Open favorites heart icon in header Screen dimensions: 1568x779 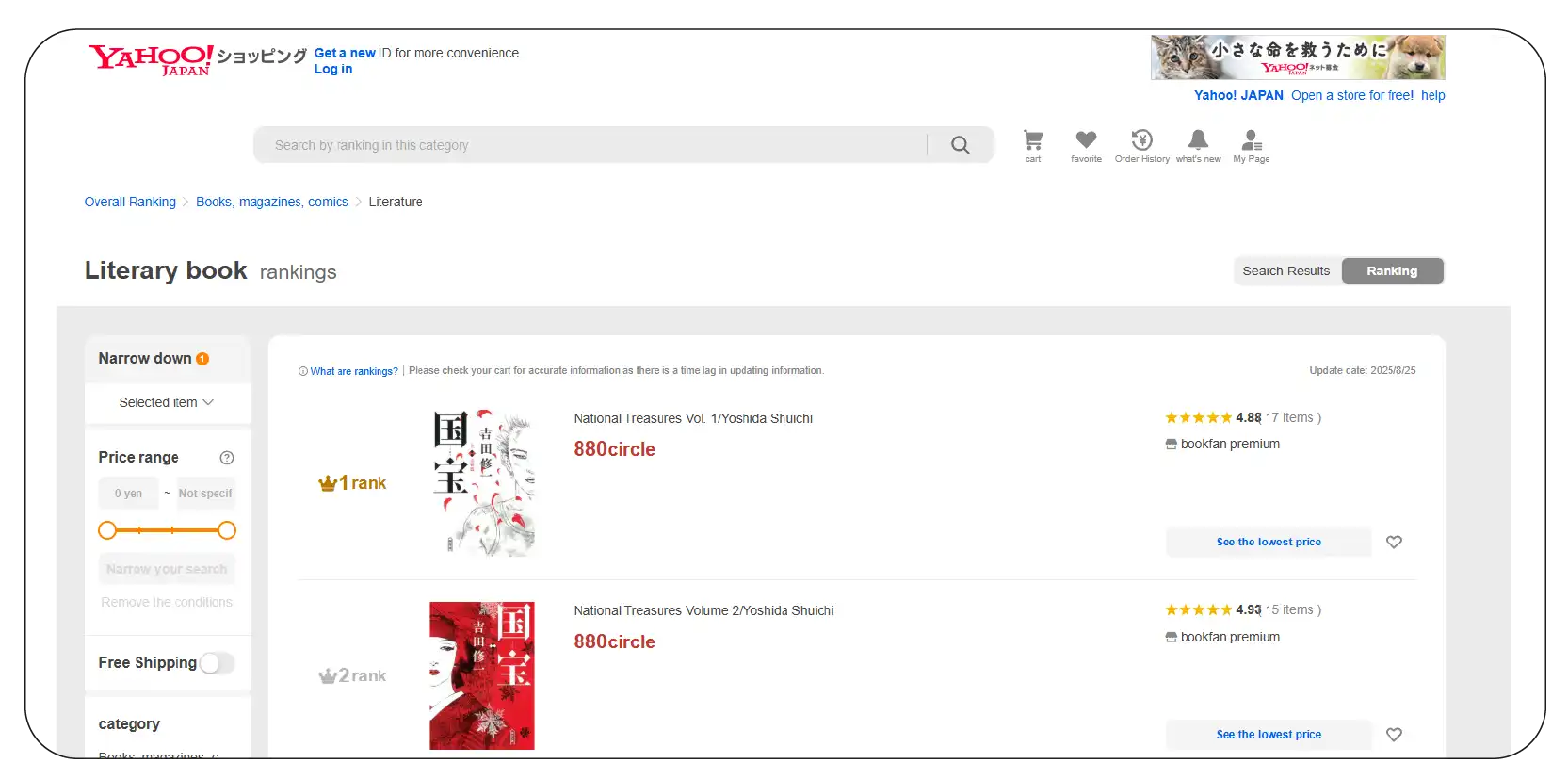[x=1086, y=144]
